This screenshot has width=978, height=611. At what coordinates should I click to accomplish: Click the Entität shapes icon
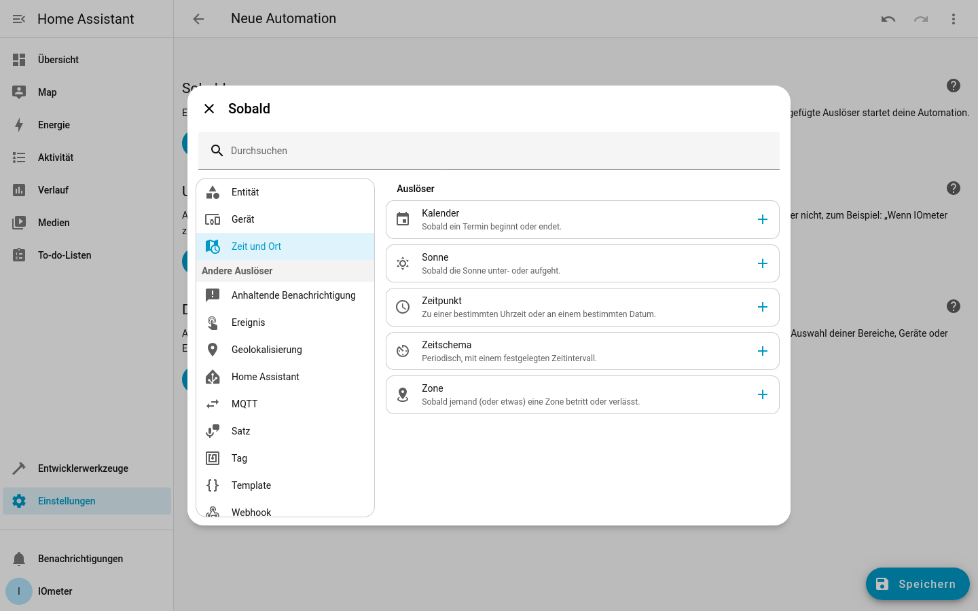point(213,192)
